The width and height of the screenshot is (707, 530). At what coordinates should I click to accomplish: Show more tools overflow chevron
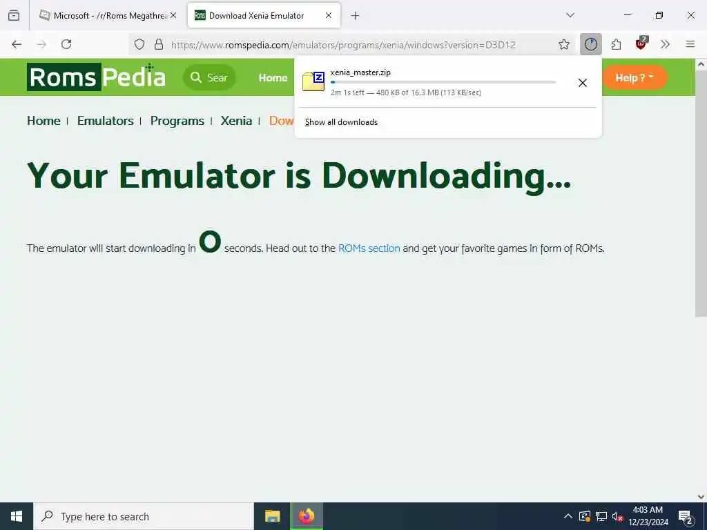(x=665, y=44)
